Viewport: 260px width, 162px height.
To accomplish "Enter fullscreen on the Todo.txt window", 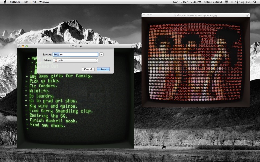I will 132,46.
